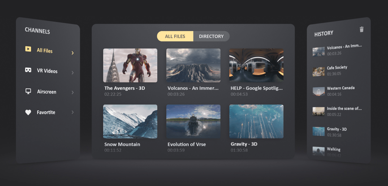388x186 pixels.
Task: Open the HELP Google Spotlight thumbnail
Action: (x=257, y=65)
